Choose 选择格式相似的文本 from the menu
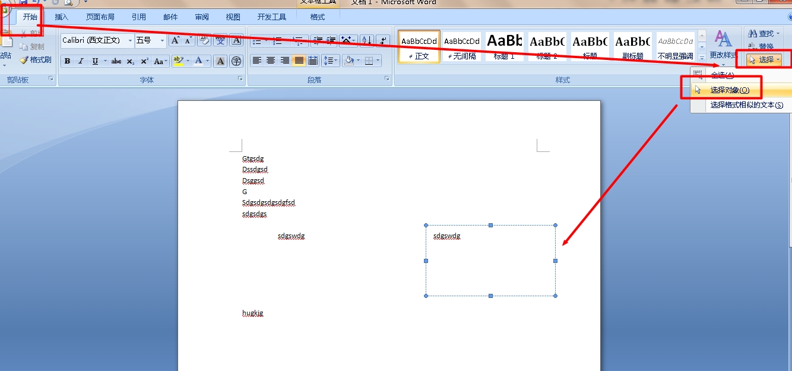The height and width of the screenshot is (371, 792). click(x=741, y=105)
